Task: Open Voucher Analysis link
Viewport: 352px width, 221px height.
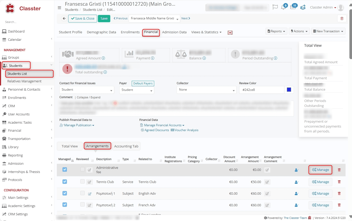Action: (x=184, y=130)
